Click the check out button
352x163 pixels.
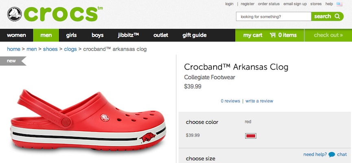click(328, 35)
